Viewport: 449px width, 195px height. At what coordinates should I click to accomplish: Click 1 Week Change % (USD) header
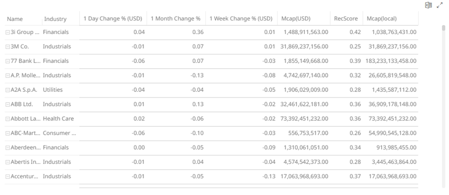click(241, 19)
